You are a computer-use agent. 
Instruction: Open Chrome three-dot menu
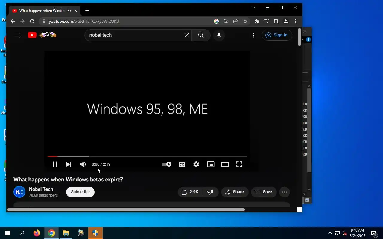click(x=295, y=21)
